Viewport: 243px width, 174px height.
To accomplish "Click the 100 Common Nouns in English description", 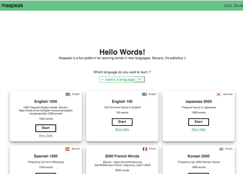I will 122,108.
